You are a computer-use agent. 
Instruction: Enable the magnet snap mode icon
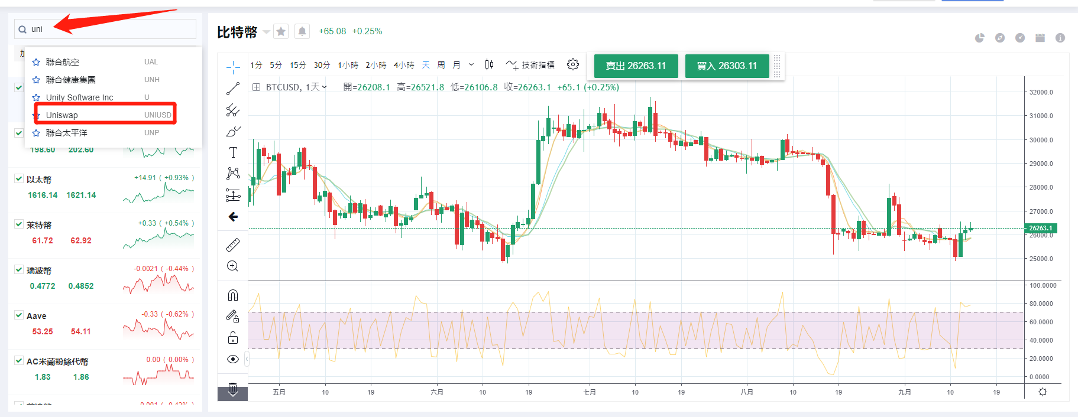pyautogui.click(x=233, y=295)
